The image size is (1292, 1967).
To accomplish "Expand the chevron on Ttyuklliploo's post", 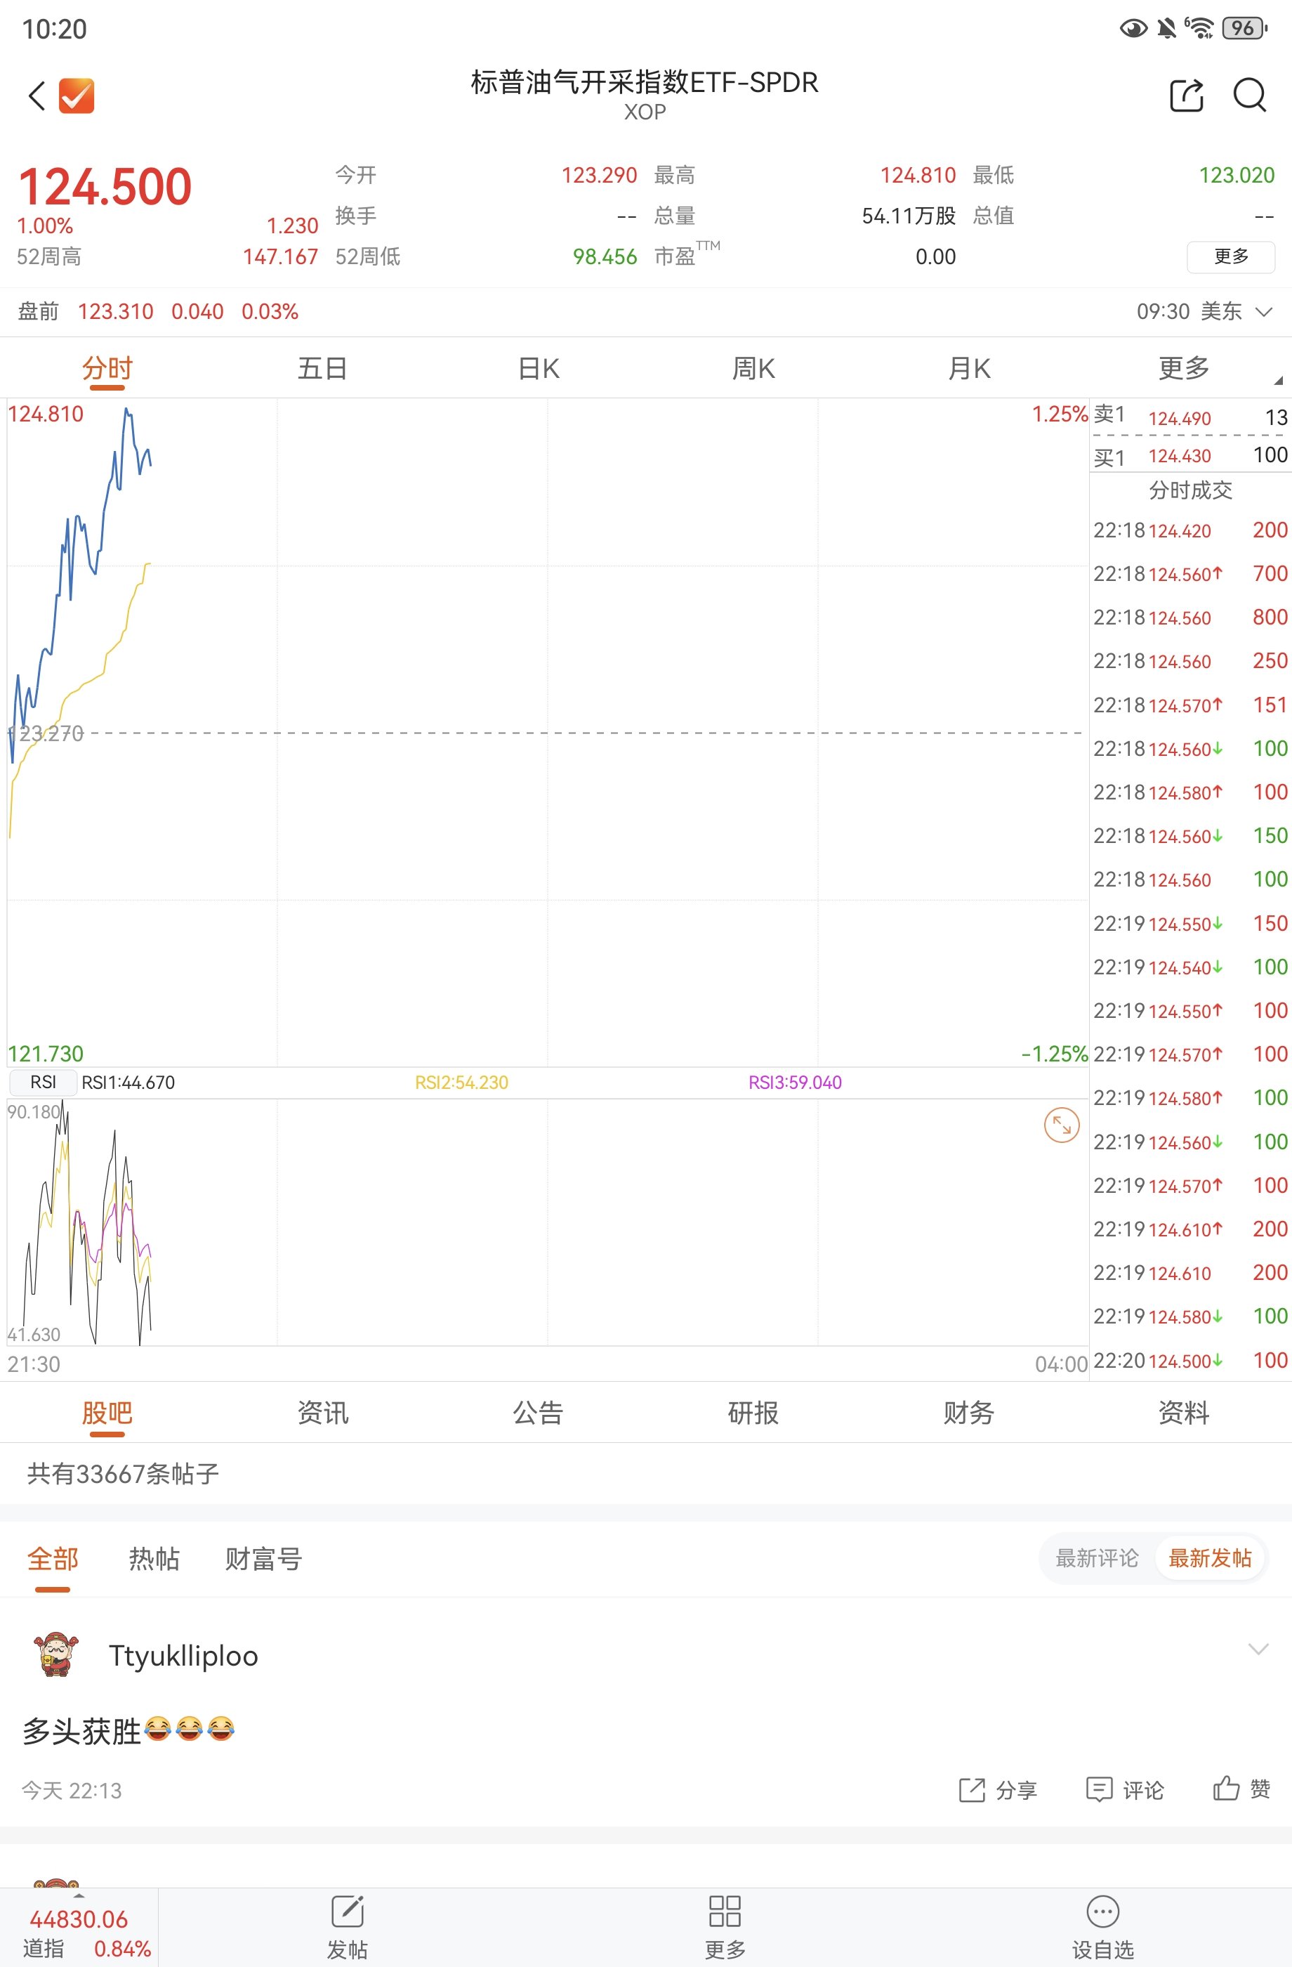I will pyautogui.click(x=1258, y=1649).
